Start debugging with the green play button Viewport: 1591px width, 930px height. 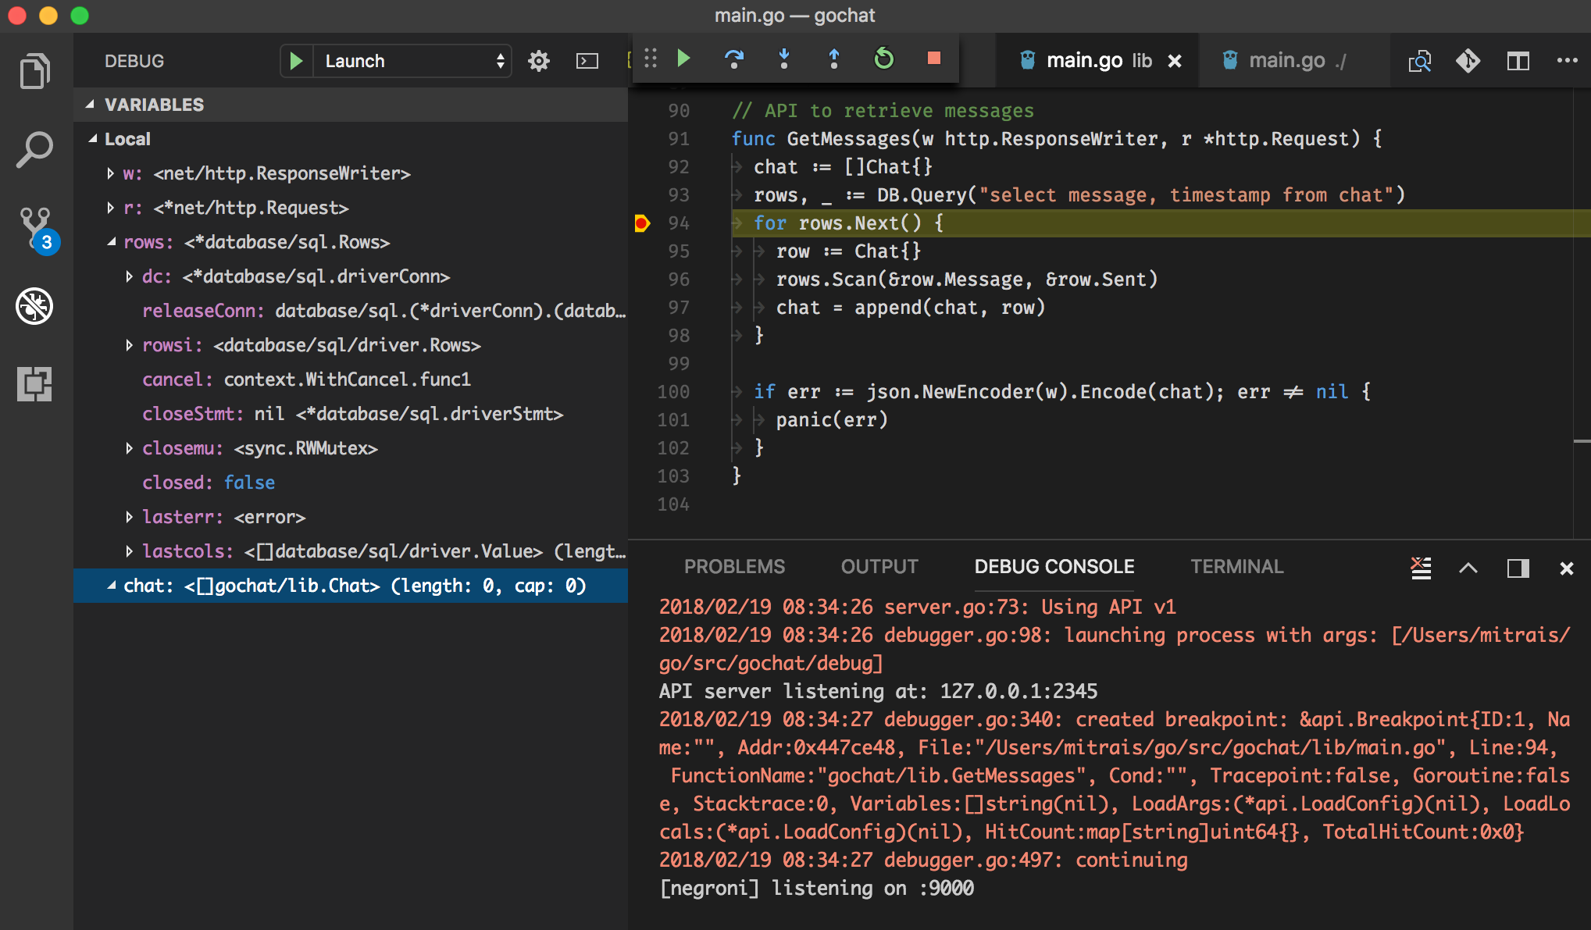pyautogui.click(x=296, y=61)
